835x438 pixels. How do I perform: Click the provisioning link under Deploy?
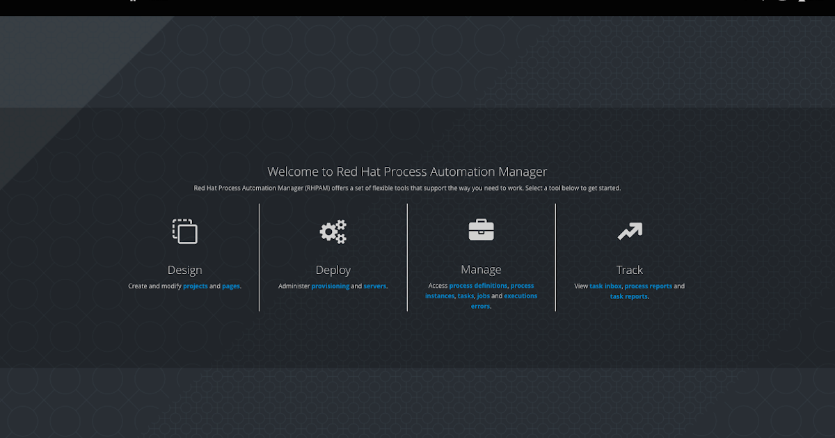click(331, 286)
